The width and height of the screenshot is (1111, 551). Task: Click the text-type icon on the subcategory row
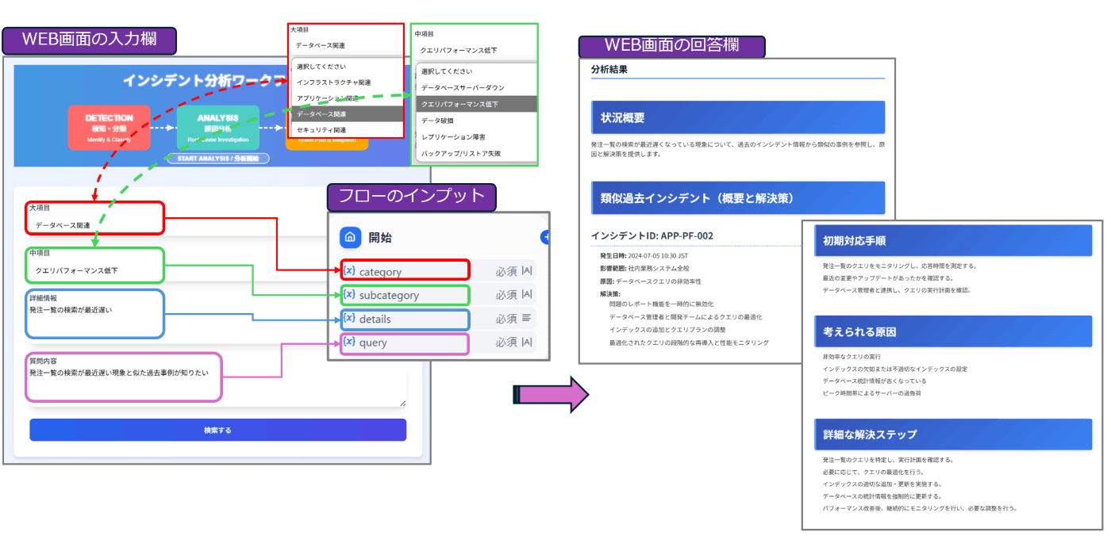(527, 295)
